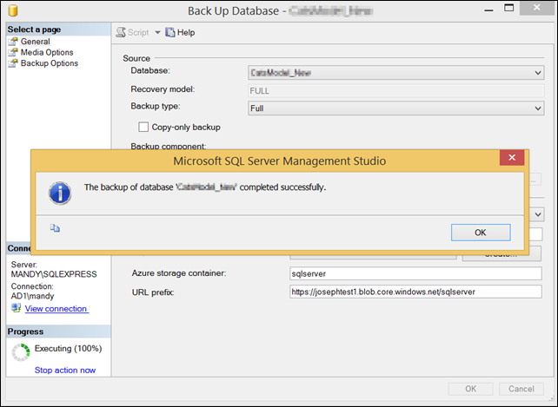The width and height of the screenshot is (558, 407).
Task: Click OK in the backup success dialog
Action: pos(481,232)
